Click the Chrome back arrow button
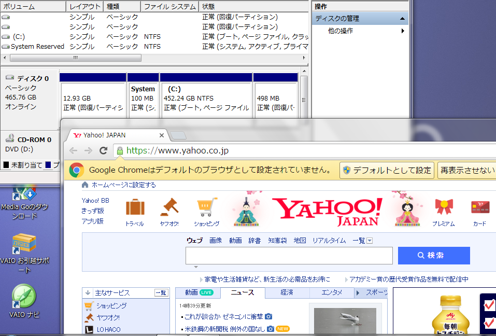Viewport: 496px width, 336px height. click(74, 150)
